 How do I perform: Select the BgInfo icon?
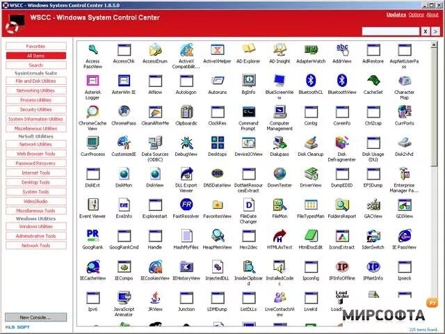tap(249, 81)
